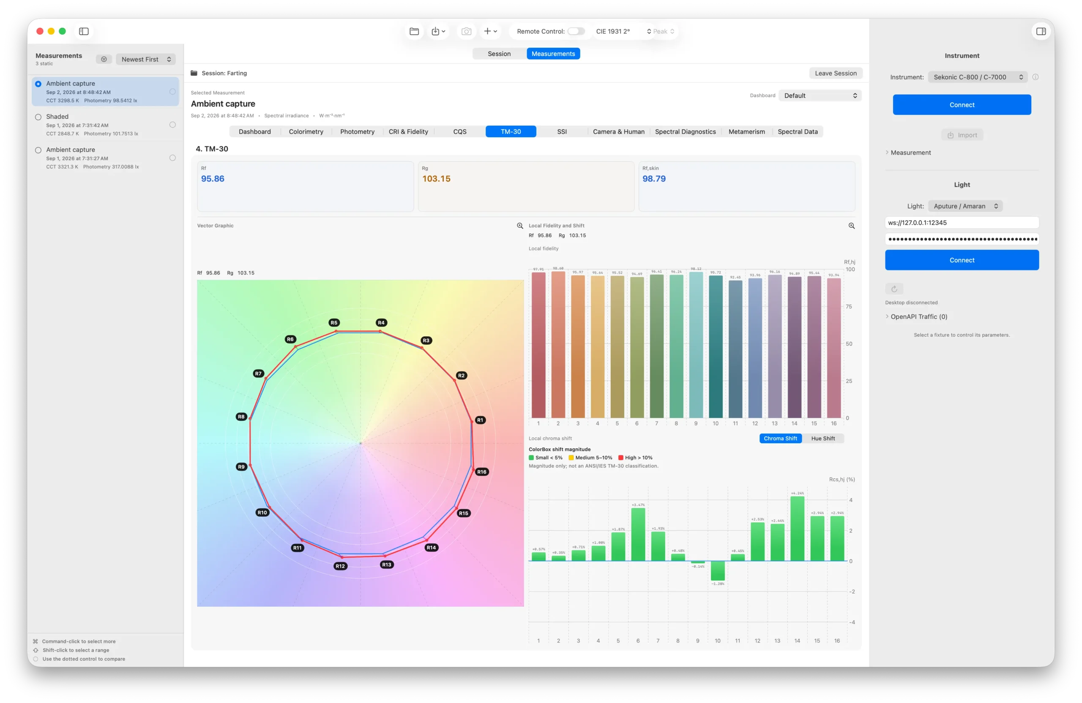The width and height of the screenshot is (1082, 703).
Task: Click the Import button
Action: [x=962, y=136]
